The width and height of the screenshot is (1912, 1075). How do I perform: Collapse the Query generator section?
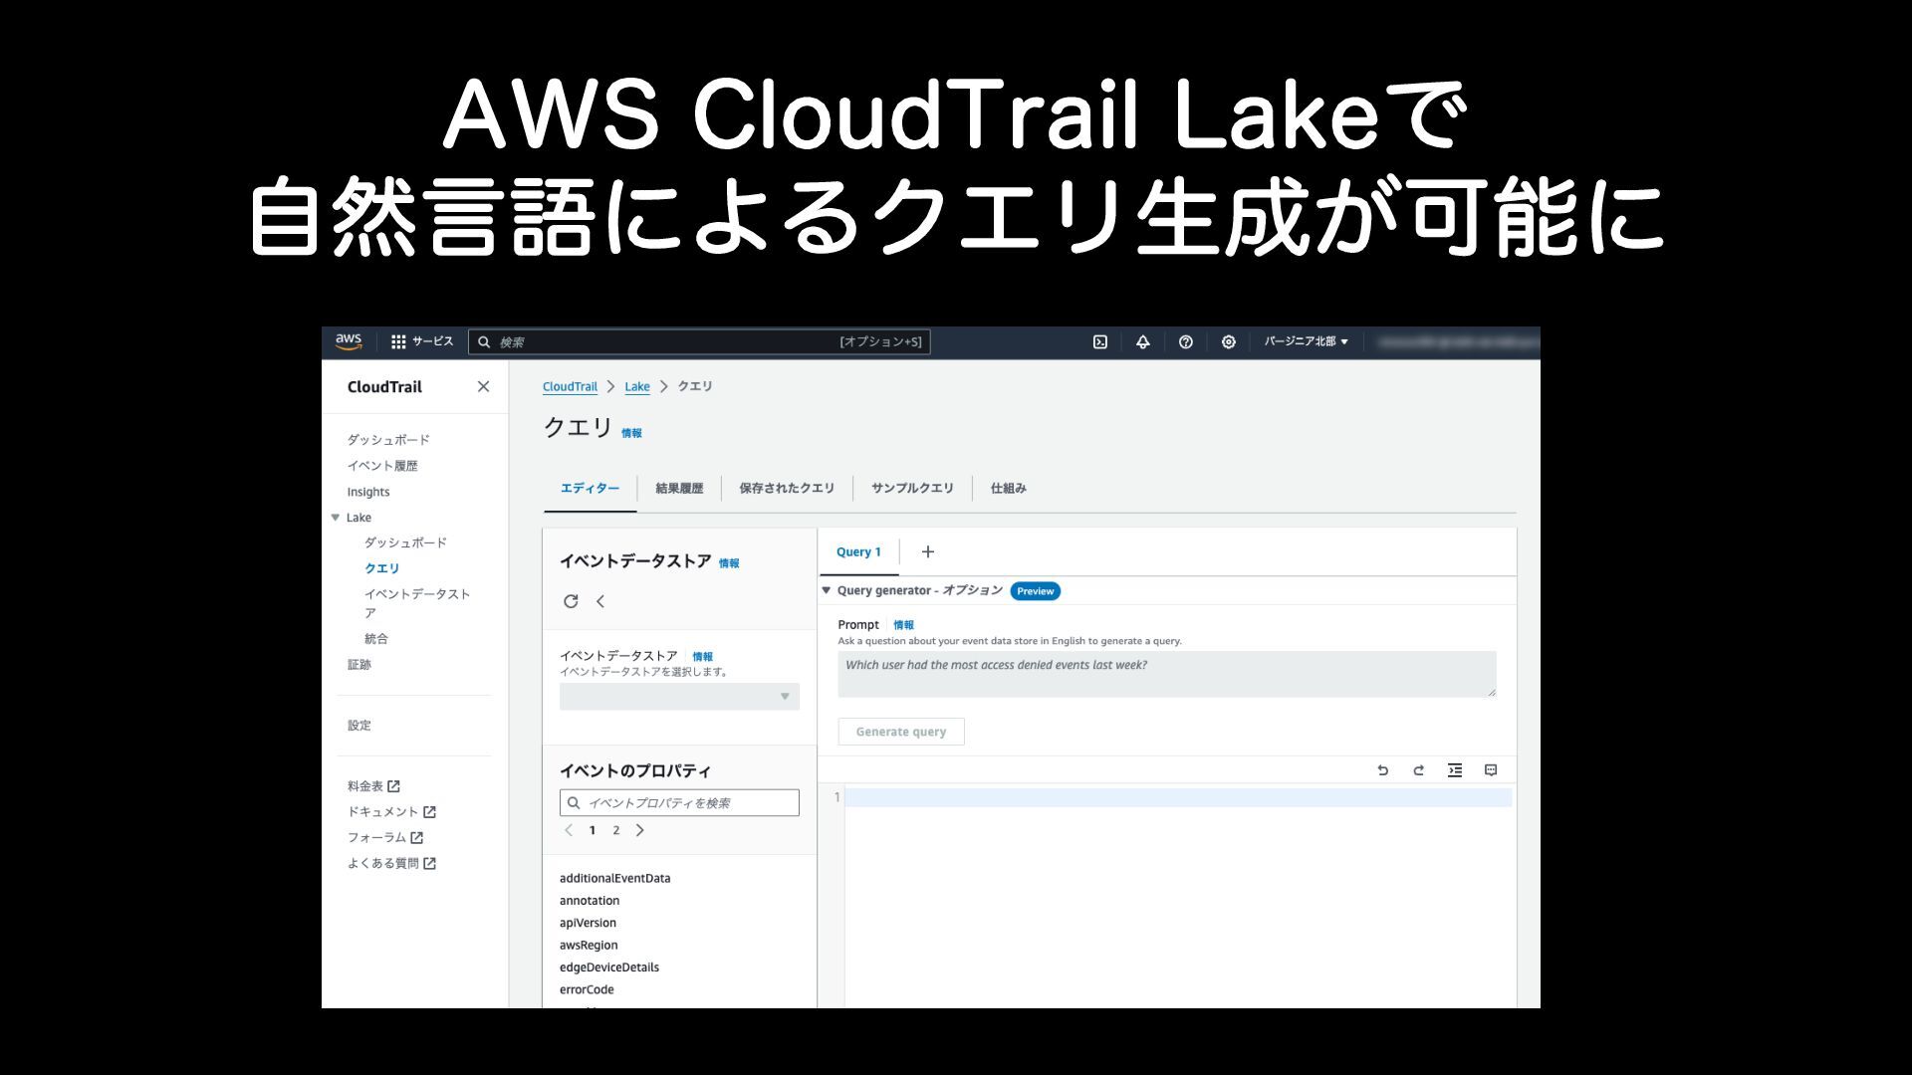(x=826, y=590)
